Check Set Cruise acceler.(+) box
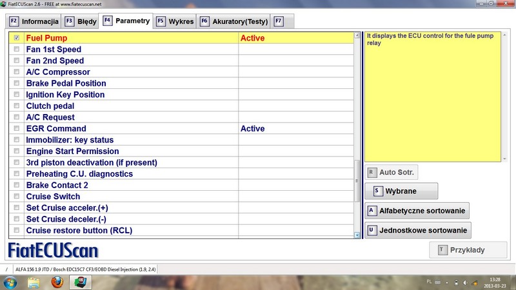Viewport: 516px width, 290px height. (x=17, y=208)
